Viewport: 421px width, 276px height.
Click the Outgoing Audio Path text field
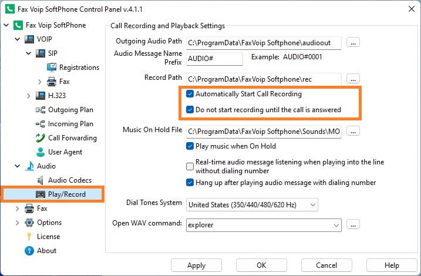264,43
